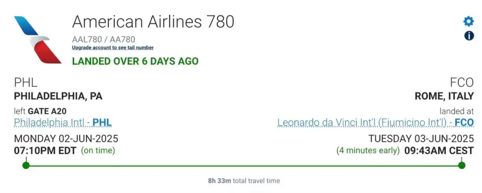The height and width of the screenshot is (193, 482).
Task: Click the PHL origin airport code
Action: (26, 82)
